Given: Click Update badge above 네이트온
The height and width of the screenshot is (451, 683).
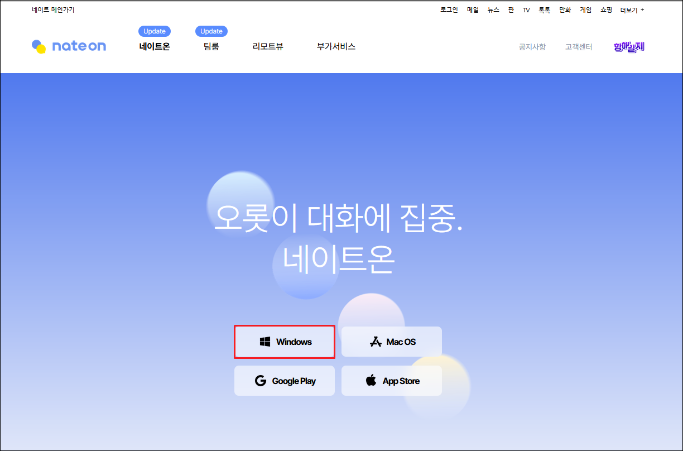Looking at the screenshot, I should point(155,31).
